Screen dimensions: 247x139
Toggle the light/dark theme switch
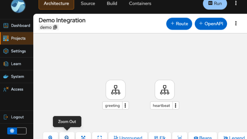pos(17,131)
